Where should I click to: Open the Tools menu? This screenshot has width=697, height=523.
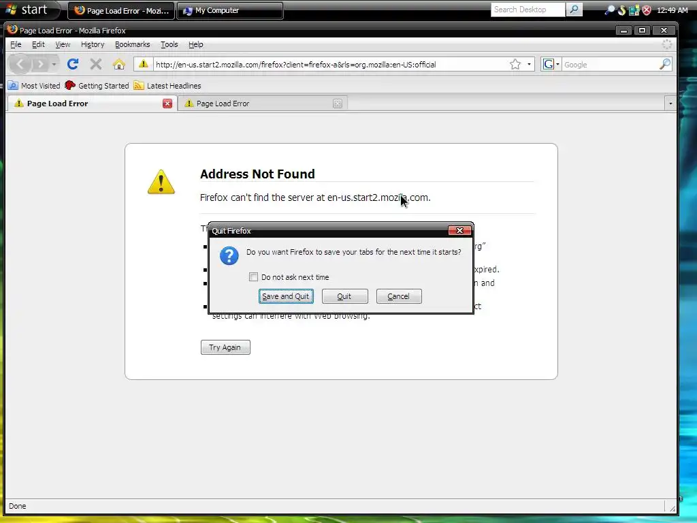(169, 44)
